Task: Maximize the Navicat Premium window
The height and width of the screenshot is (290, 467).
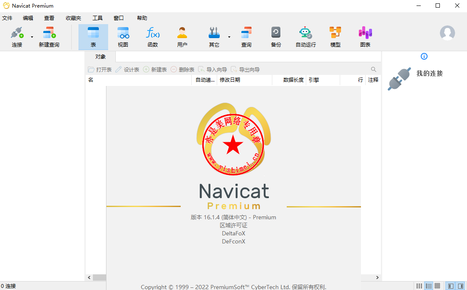Action: tap(437, 6)
